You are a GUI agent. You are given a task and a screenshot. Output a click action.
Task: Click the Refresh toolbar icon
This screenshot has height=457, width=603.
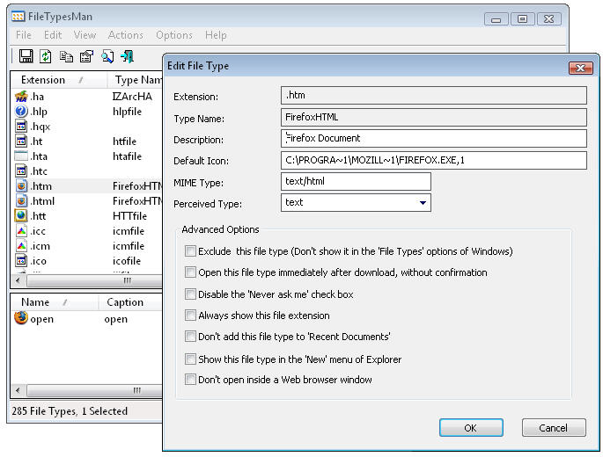tap(46, 56)
